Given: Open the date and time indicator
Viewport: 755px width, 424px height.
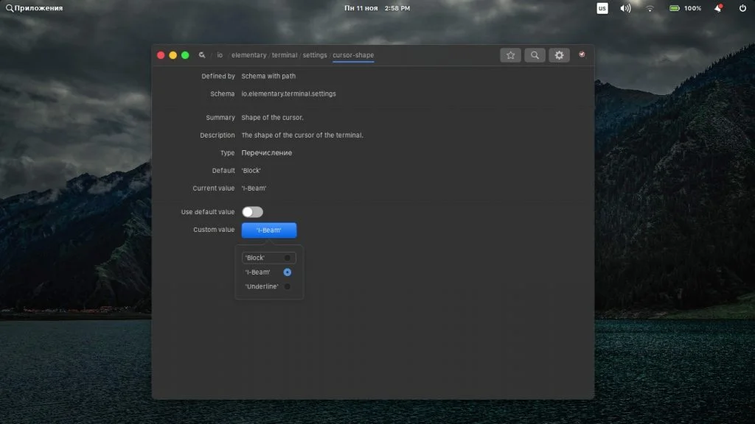Looking at the screenshot, I should pyautogui.click(x=377, y=8).
